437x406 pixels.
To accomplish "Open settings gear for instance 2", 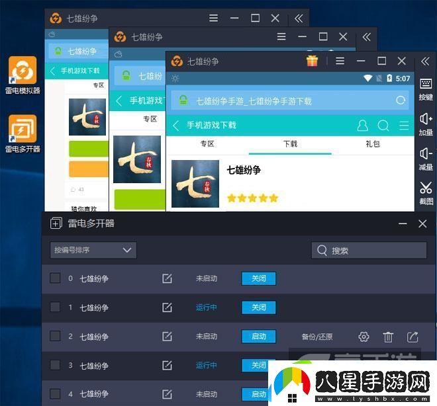I will tap(364, 337).
